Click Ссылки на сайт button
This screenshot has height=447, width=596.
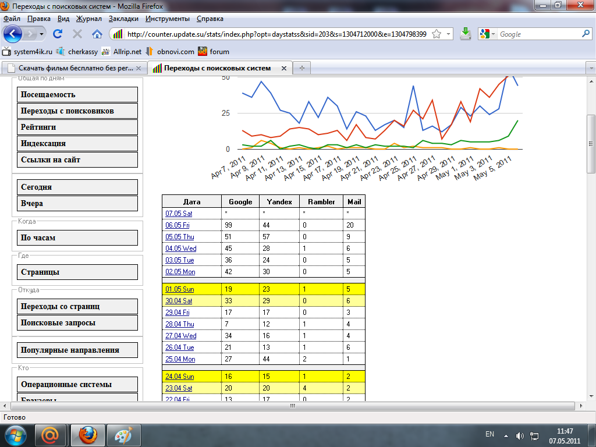77,159
